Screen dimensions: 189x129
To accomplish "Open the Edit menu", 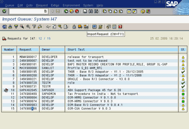I will (20, 5).
